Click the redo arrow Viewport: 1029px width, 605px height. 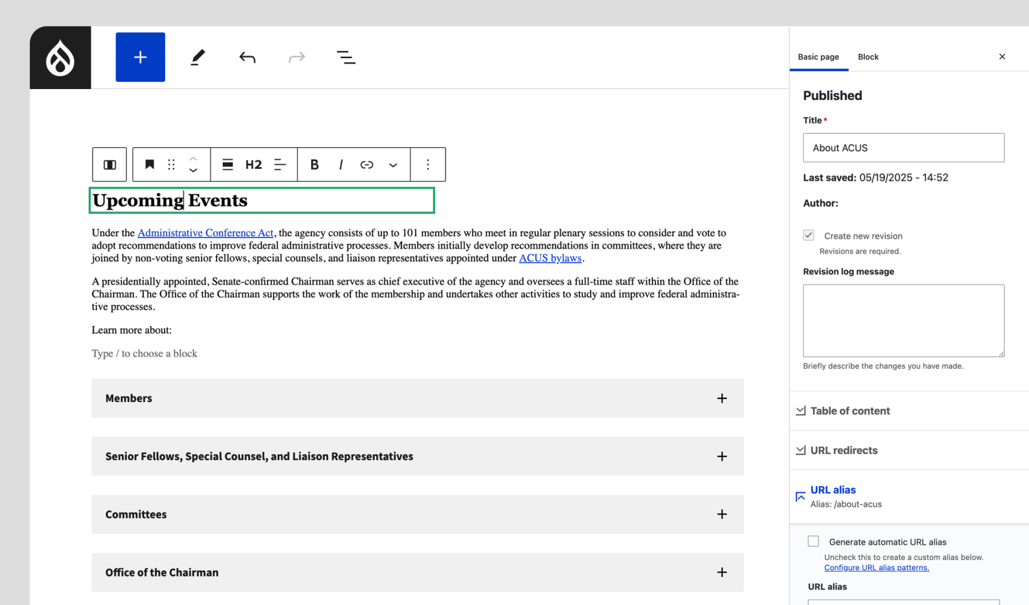(x=297, y=58)
